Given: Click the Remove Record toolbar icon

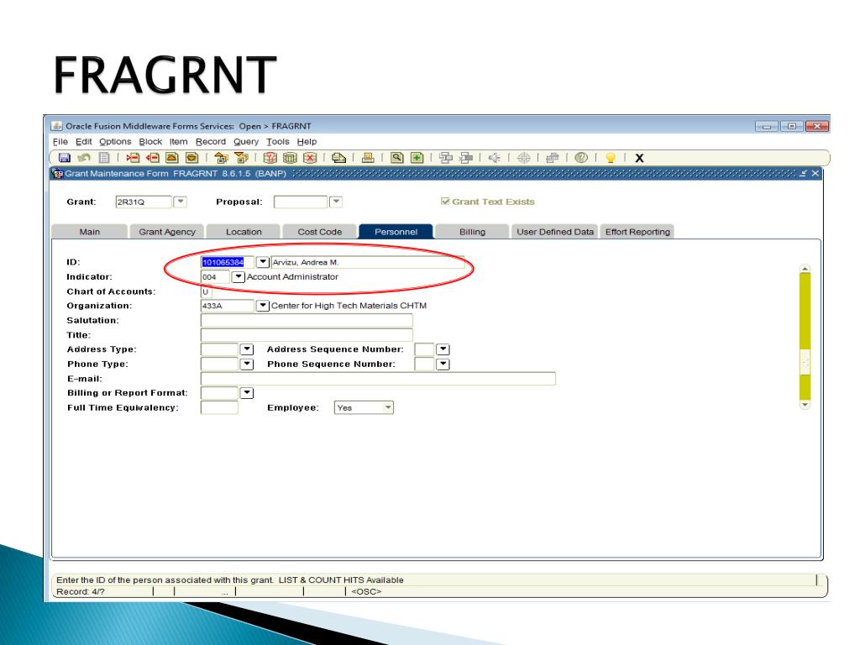Looking at the screenshot, I should coord(153,158).
